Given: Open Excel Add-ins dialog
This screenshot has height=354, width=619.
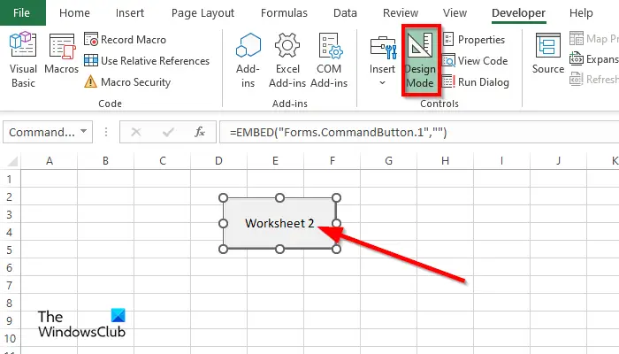Looking at the screenshot, I should [x=287, y=60].
